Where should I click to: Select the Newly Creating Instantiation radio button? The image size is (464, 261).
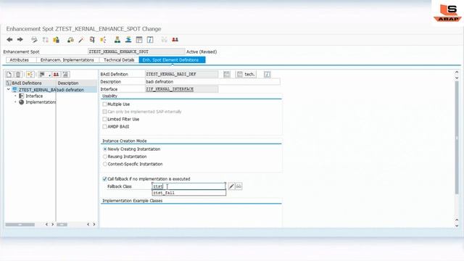(104, 149)
